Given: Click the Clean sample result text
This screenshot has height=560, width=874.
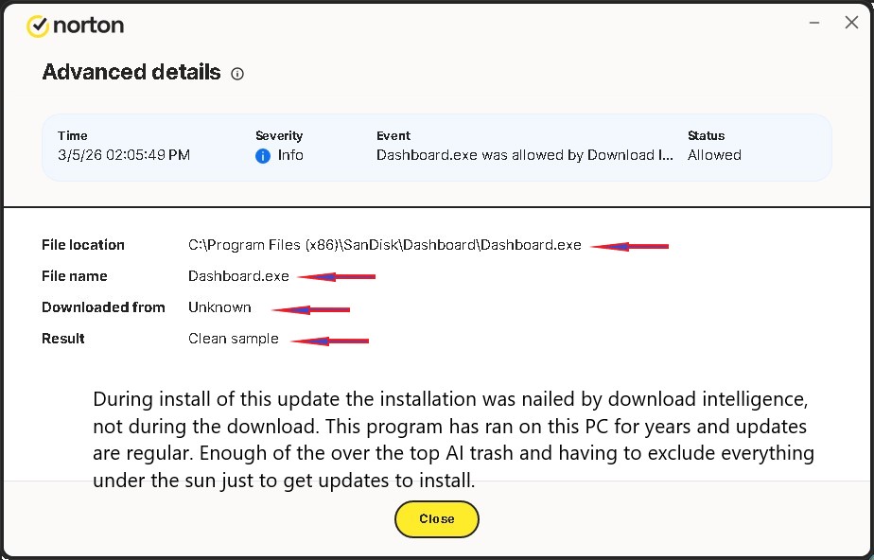Looking at the screenshot, I should 233,339.
